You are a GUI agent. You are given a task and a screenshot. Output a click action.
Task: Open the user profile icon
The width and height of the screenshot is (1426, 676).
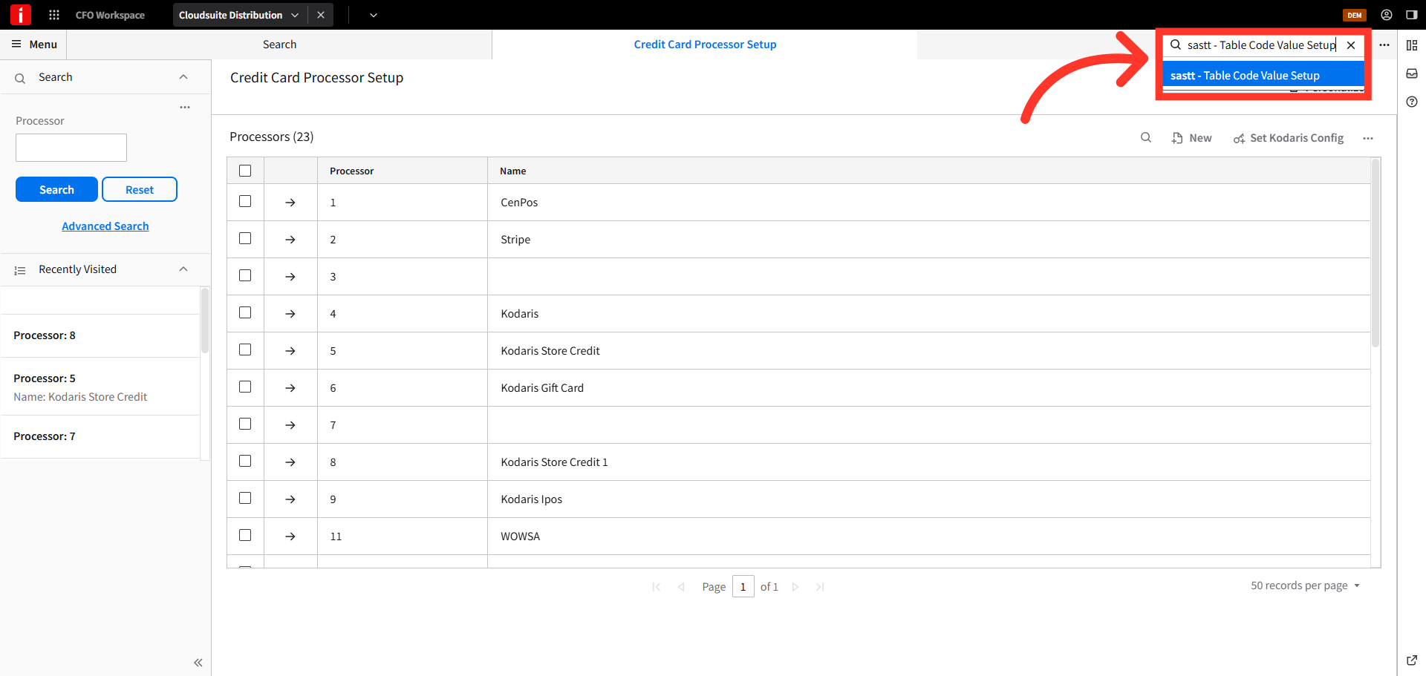coord(1387,15)
